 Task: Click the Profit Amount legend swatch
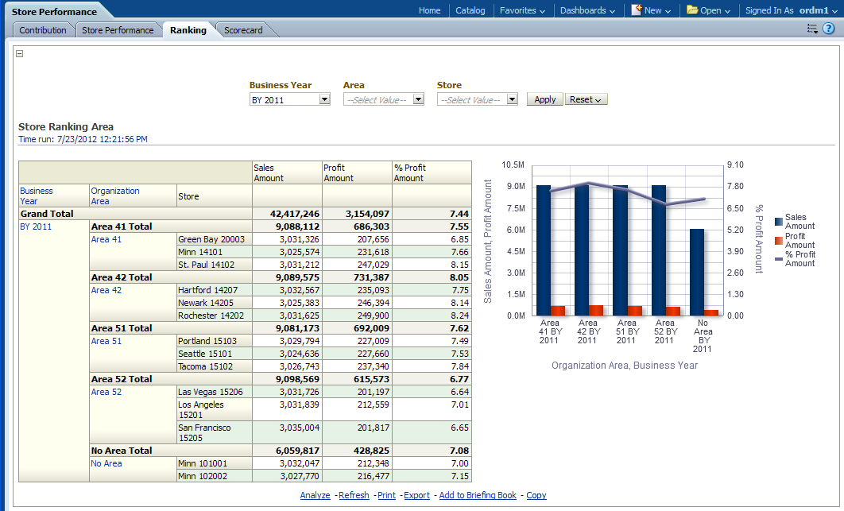point(778,241)
